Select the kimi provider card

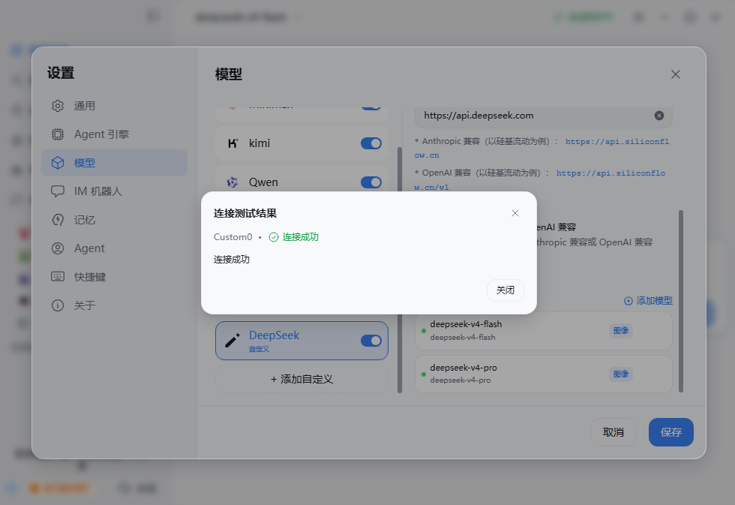(301, 143)
